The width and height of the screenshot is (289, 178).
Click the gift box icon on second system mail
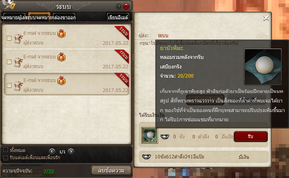tap(61, 57)
